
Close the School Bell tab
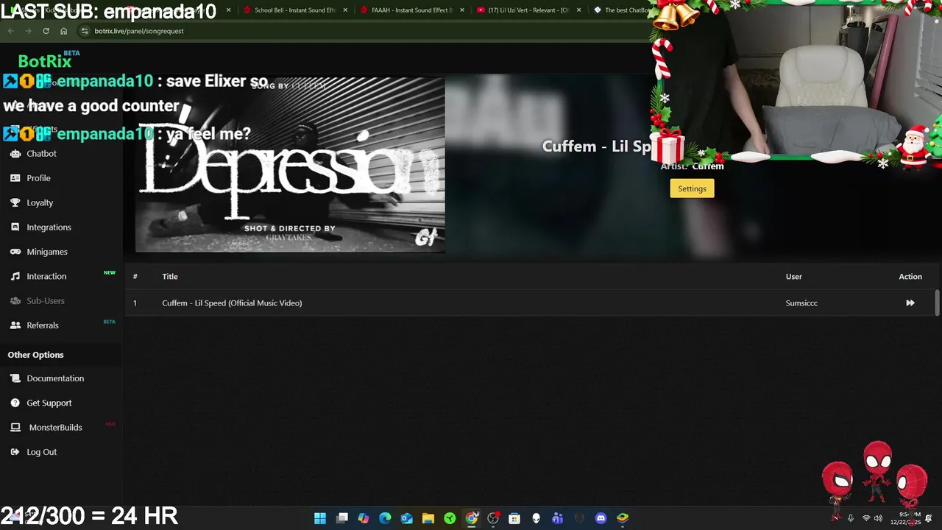click(x=345, y=10)
